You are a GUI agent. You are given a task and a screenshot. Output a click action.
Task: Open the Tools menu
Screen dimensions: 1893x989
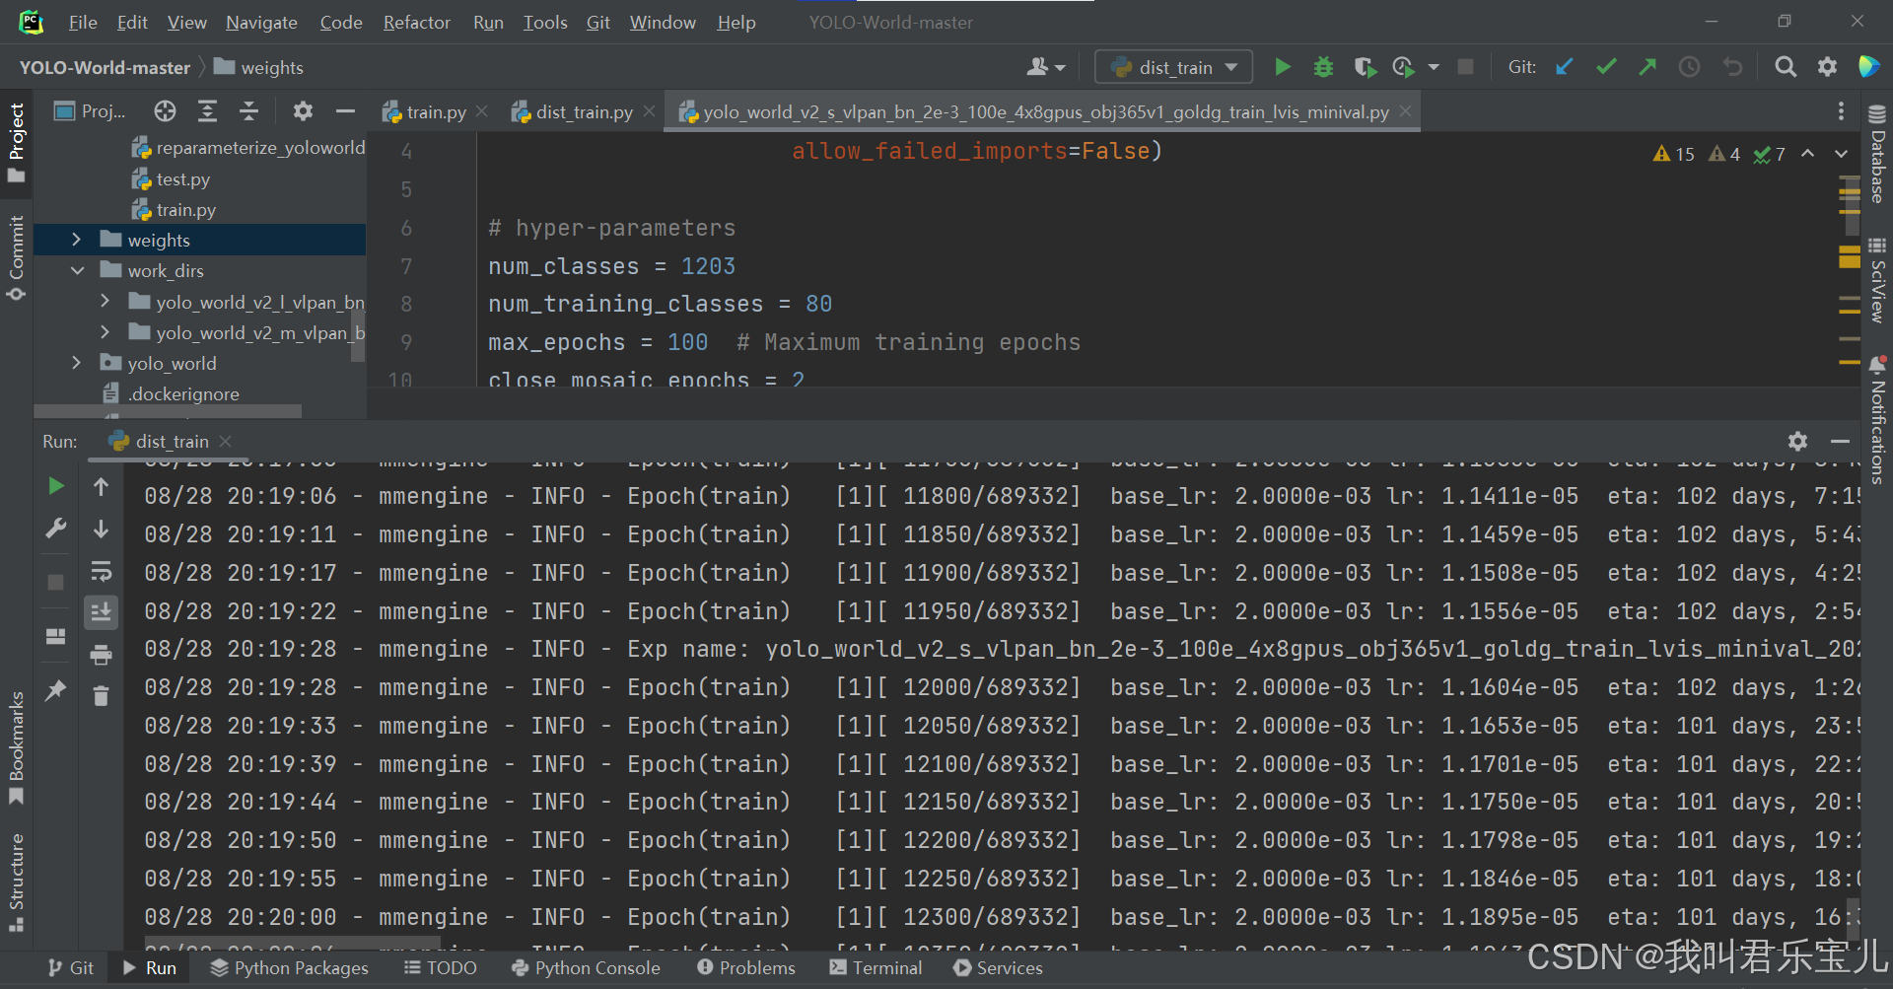tap(544, 22)
